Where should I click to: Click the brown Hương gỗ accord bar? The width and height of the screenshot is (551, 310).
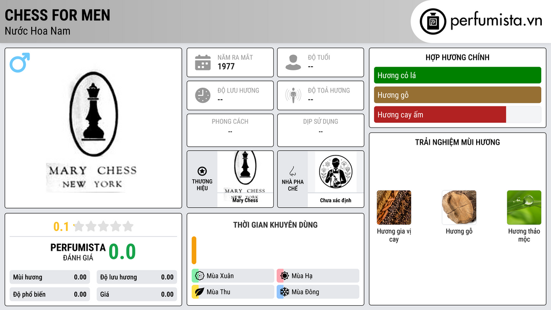pos(457,95)
